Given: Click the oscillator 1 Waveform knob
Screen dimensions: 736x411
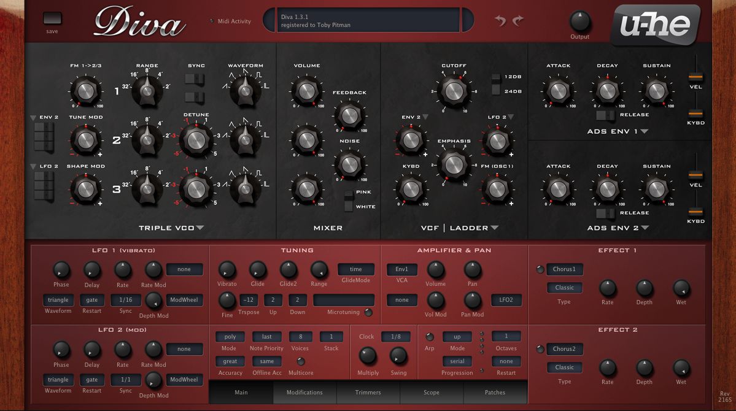Looking at the screenshot, I should [245, 90].
